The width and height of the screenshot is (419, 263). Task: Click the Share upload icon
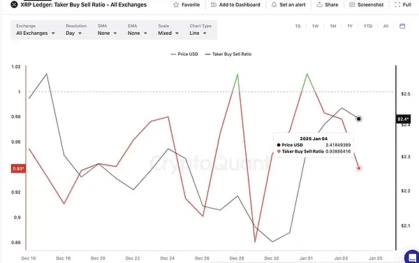click(x=319, y=5)
